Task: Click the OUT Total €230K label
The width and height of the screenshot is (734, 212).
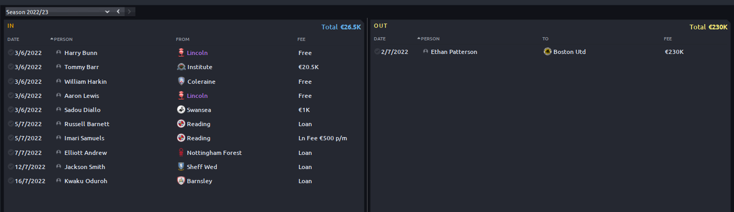Action: [x=709, y=27]
